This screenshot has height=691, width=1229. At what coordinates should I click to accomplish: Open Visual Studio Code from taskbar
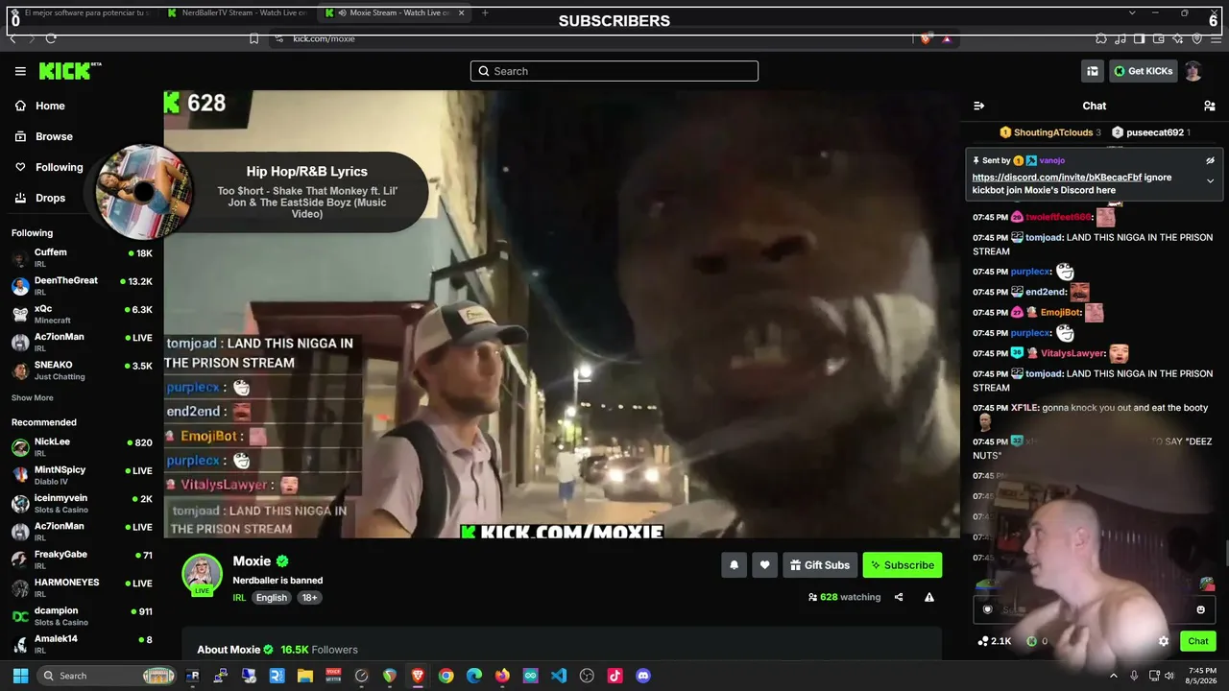(x=559, y=676)
